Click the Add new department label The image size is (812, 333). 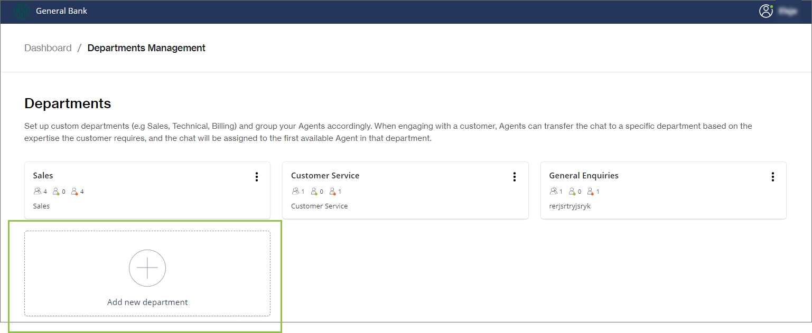147,302
